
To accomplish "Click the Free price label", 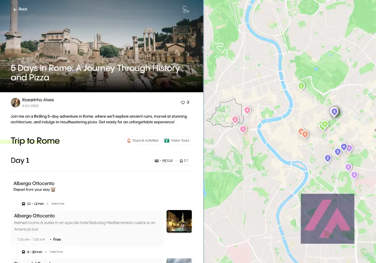I will click(x=57, y=240).
